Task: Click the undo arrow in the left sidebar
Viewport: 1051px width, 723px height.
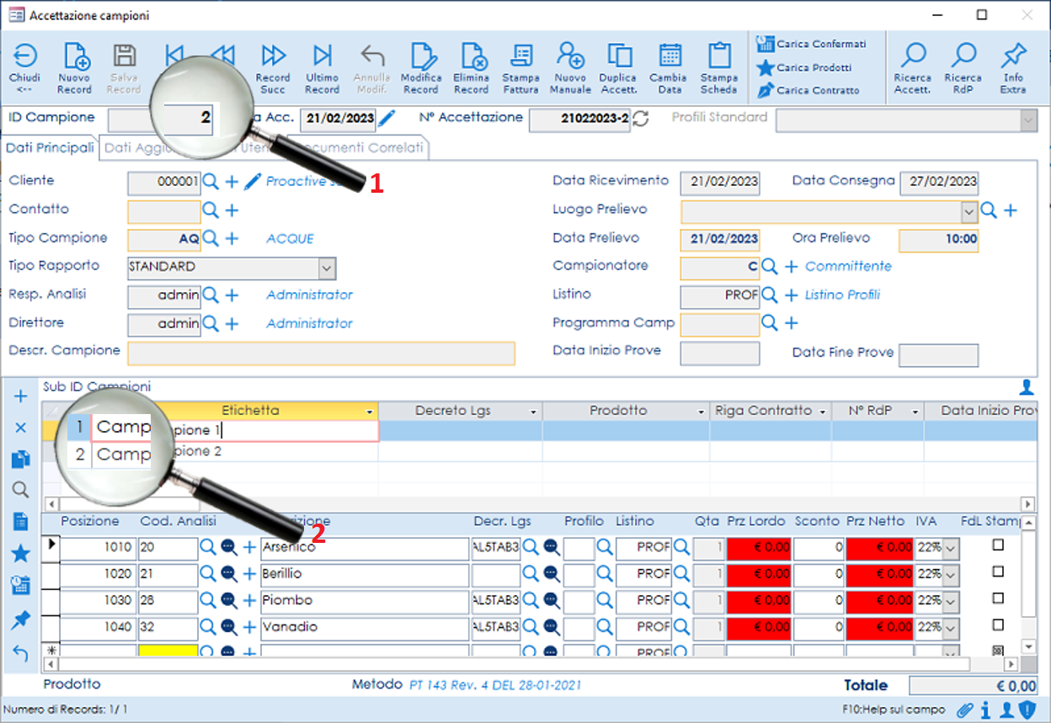Action: (x=20, y=653)
